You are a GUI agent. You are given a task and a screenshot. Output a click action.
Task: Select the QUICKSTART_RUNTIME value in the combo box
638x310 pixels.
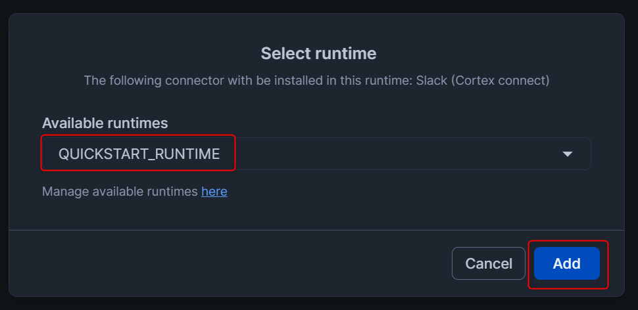pyautogui.click(x=139, y=154)
